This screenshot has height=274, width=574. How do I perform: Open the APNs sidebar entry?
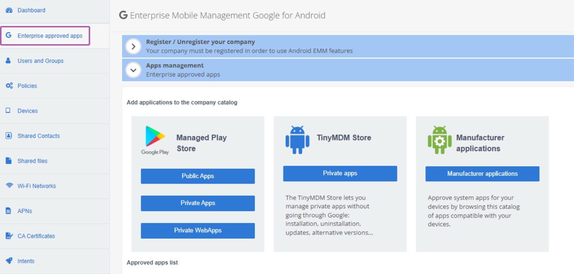click(25, 211)
